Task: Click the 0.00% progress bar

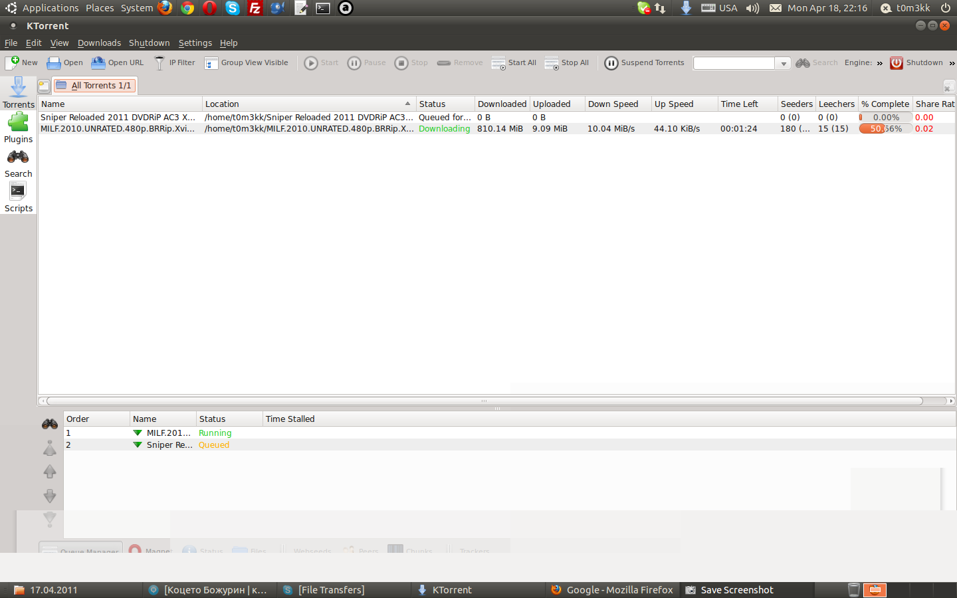Action: tap(885, 117)
